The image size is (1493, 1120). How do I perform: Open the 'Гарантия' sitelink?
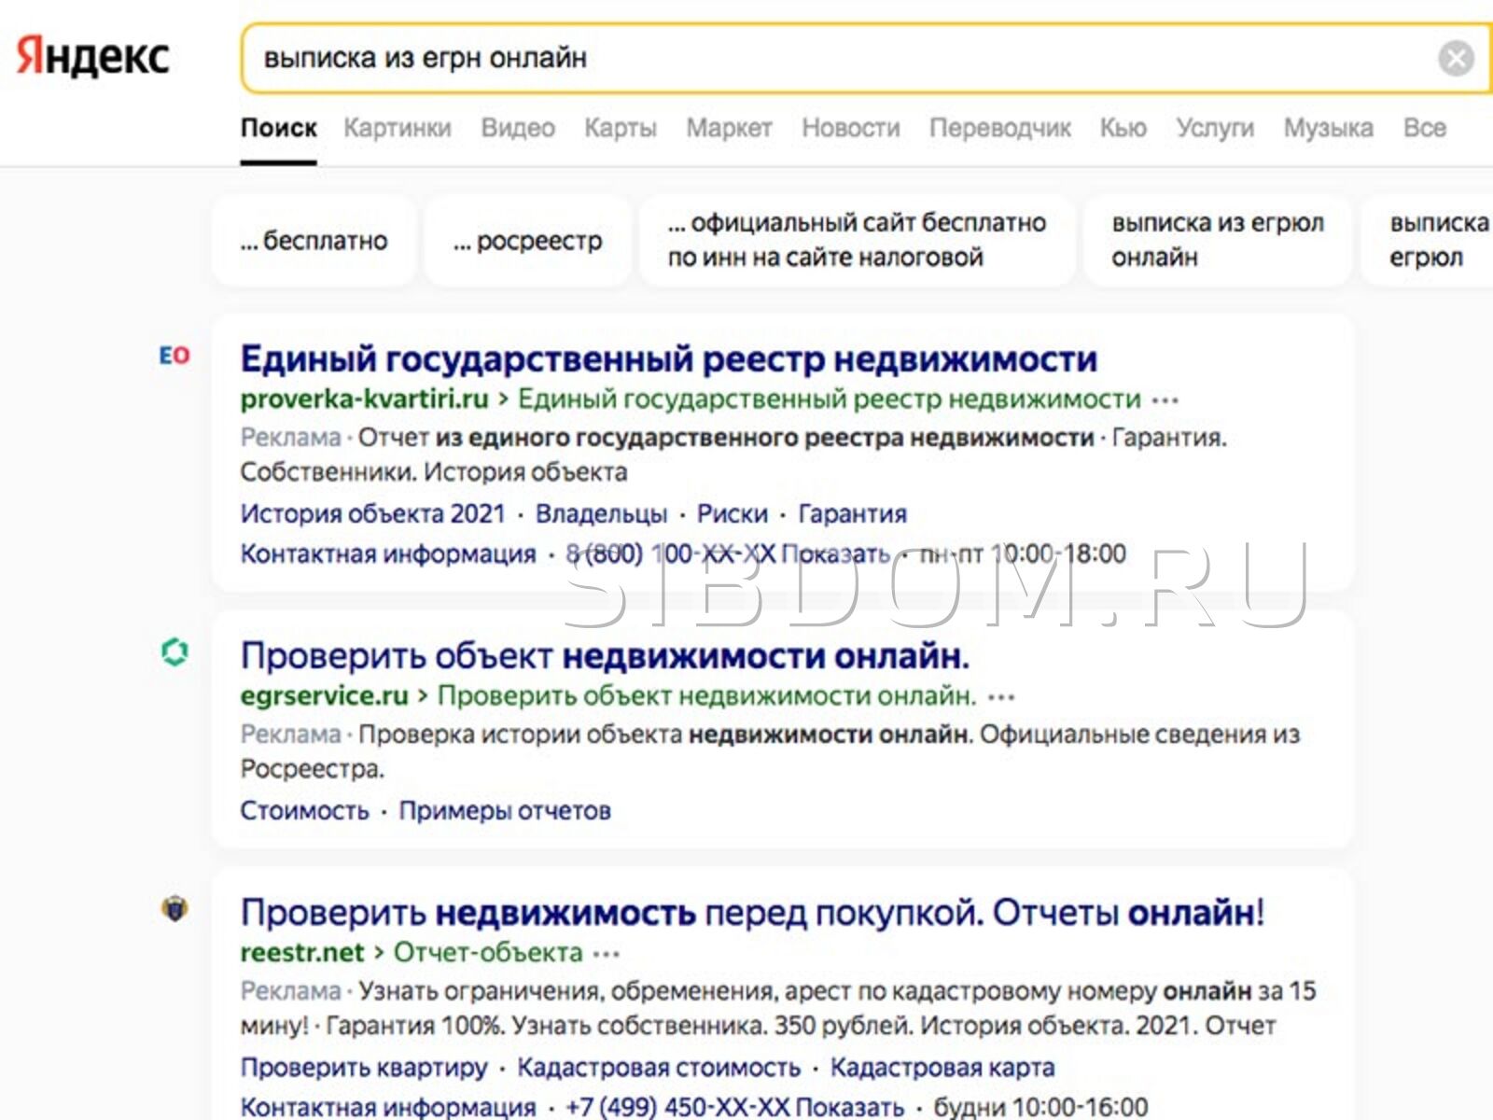click(853, 514)
